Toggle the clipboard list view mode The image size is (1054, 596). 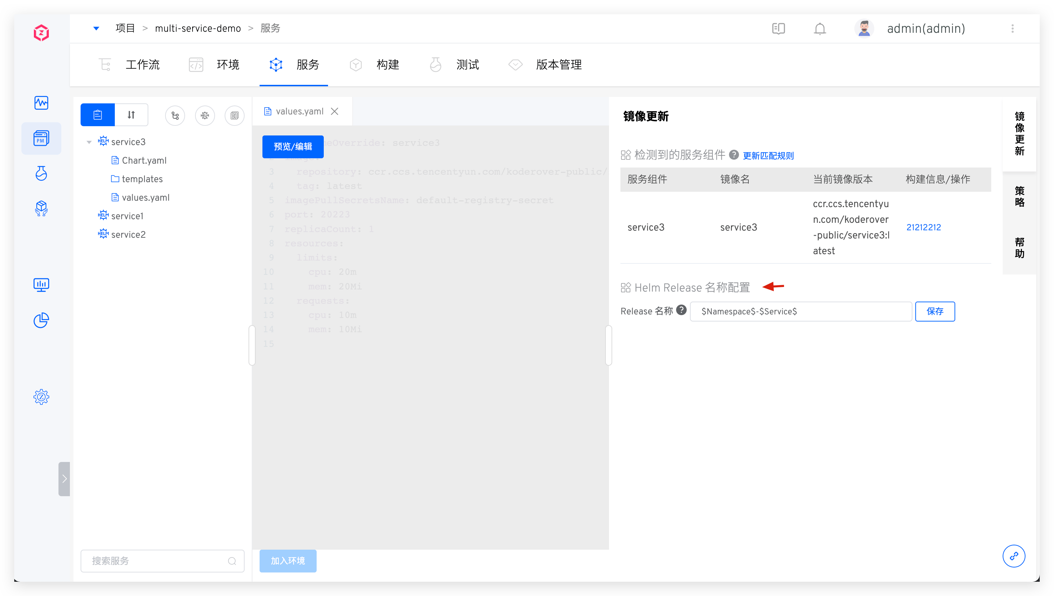click(97, 115)
